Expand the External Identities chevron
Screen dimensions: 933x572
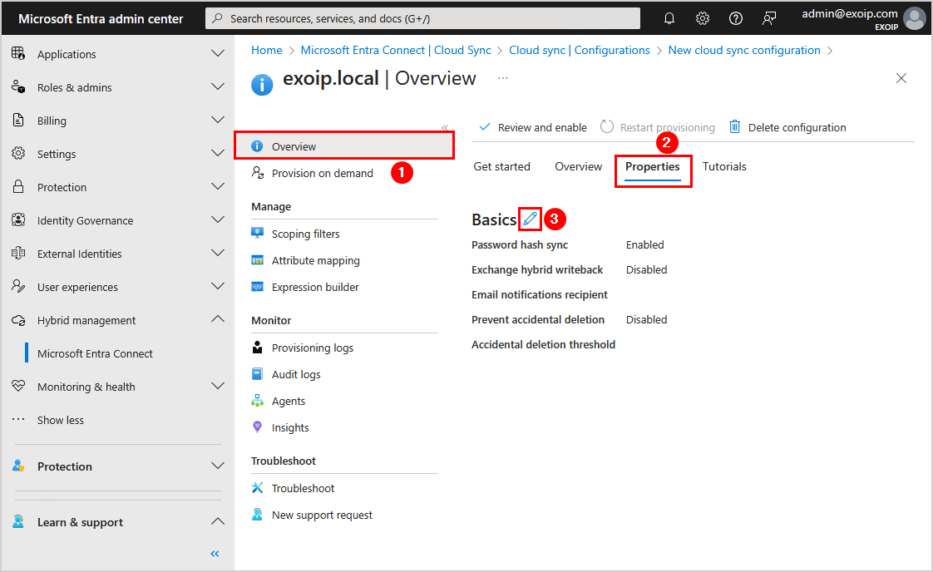click(218, 254)
